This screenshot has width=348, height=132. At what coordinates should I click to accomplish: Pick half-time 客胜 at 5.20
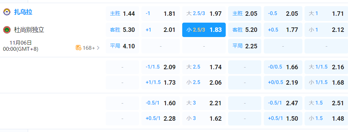245,30
